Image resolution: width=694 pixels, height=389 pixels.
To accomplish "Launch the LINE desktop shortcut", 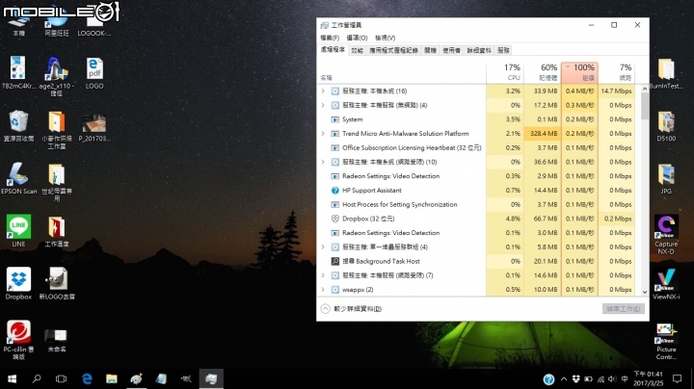I will coord(18,230).
